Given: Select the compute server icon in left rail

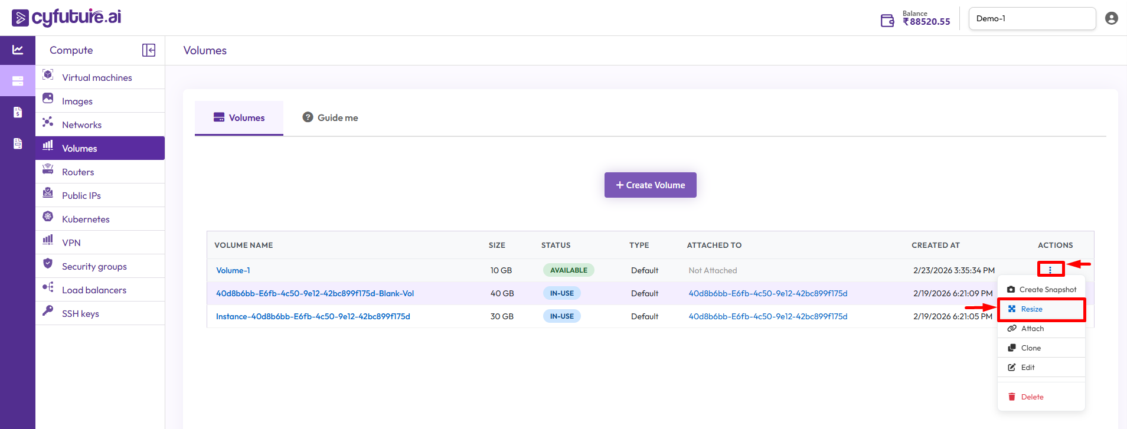Looking at the screenshot, I should point(18,81).
